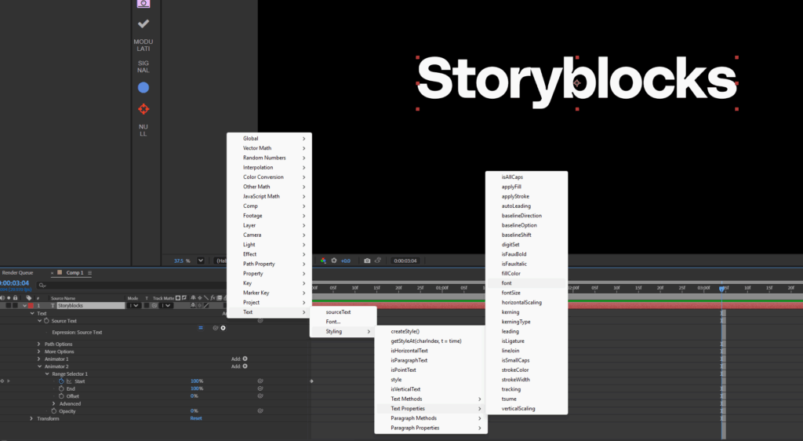Click the red crosshair target icon

point(144,109)
